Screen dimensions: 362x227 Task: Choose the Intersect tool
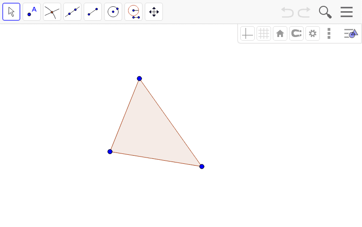52,12
